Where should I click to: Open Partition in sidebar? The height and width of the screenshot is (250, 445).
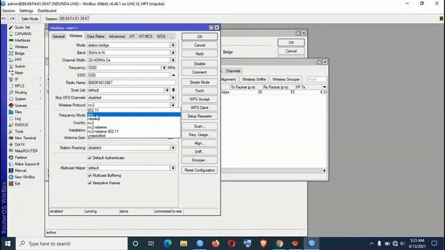21,158
